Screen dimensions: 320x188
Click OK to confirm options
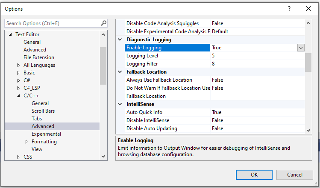pos(254,174)
